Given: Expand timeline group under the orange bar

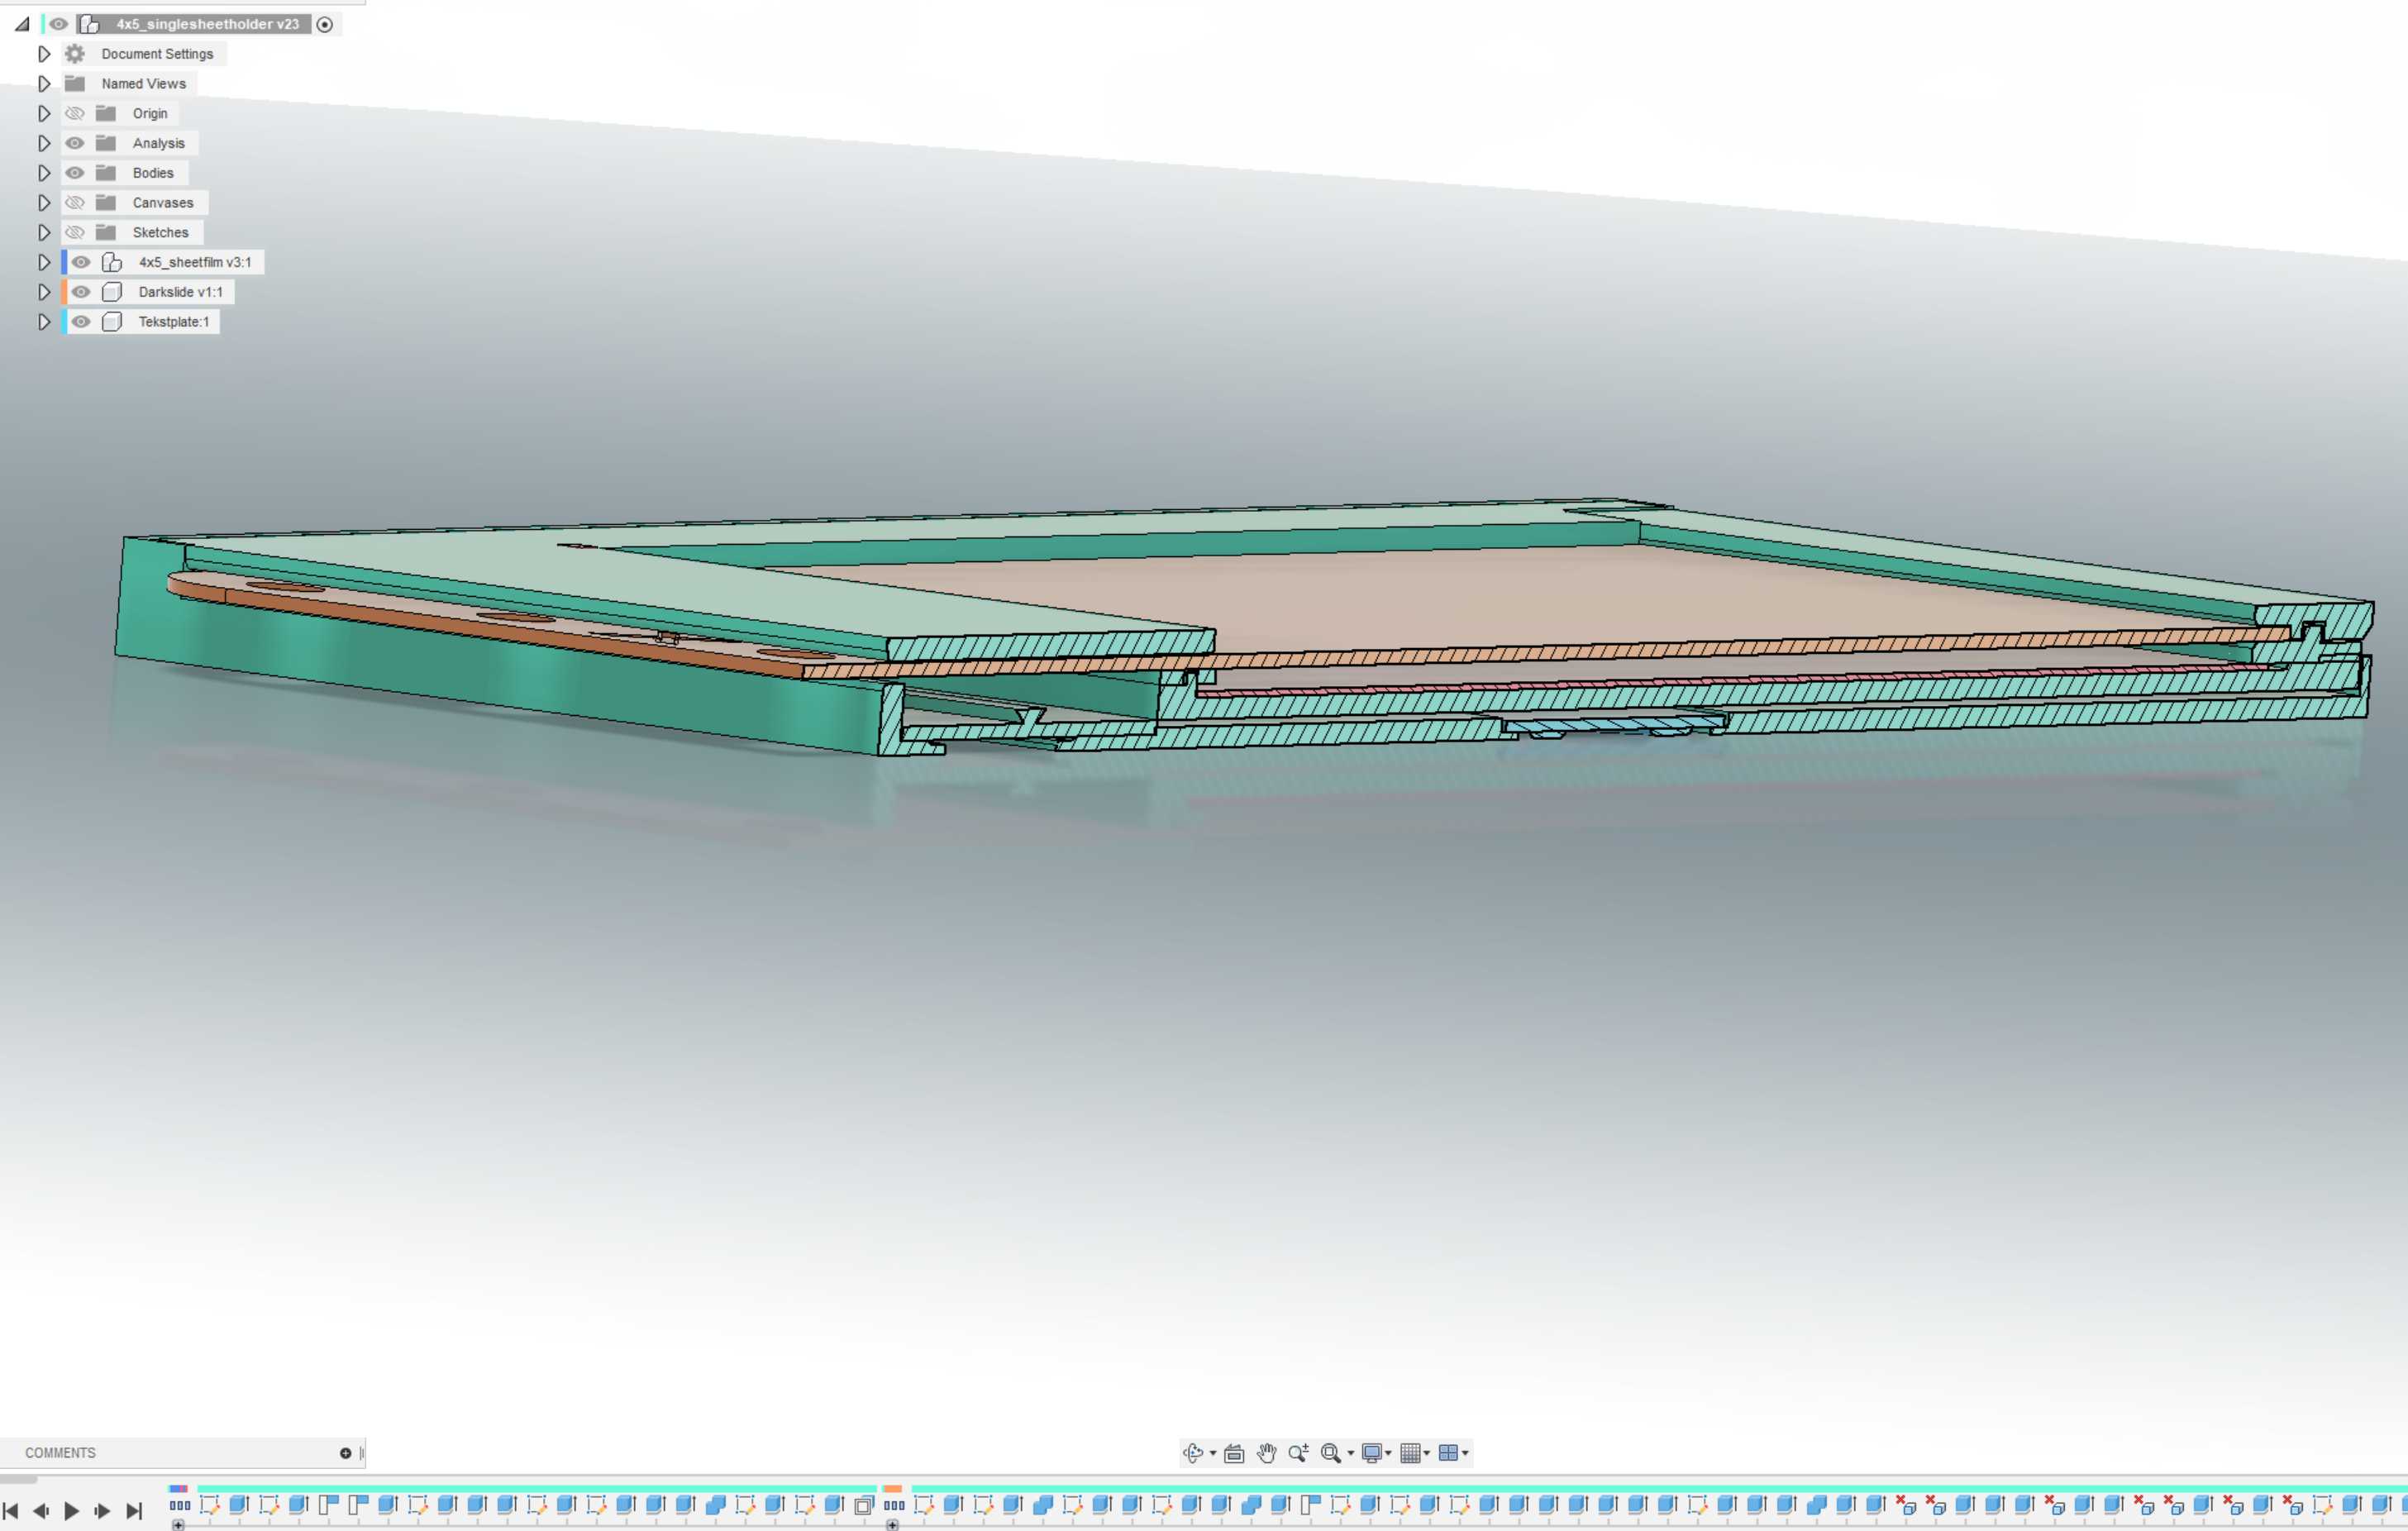Looking at the screenshot, I should 892,1525.
